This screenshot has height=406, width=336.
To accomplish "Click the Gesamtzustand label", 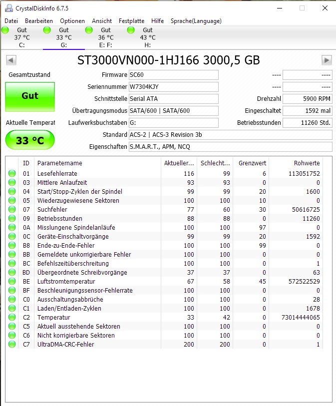I will tap(29, 75).
